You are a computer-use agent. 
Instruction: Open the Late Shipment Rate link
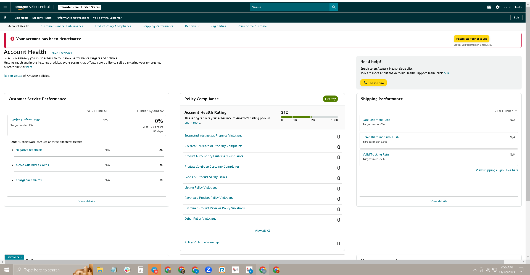[x=376, y=120]
